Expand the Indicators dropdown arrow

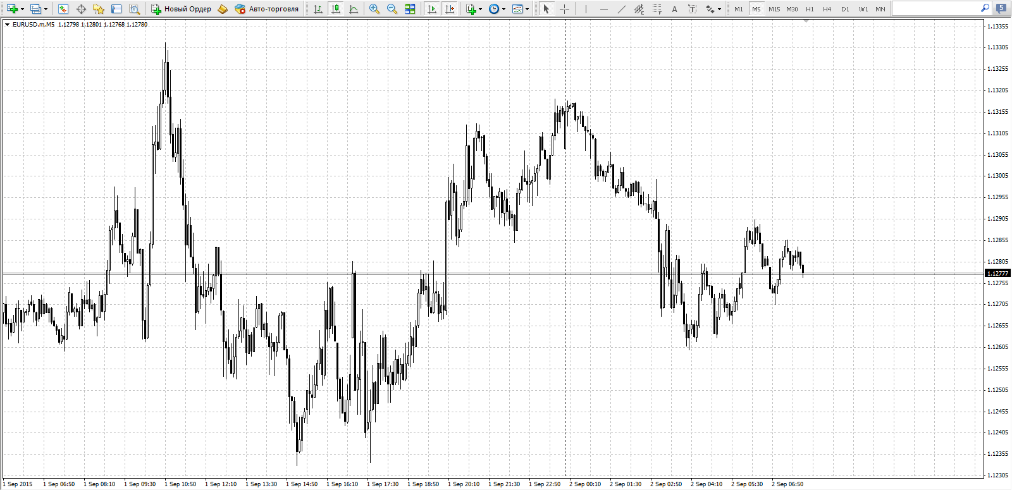[x=481, y=9]
